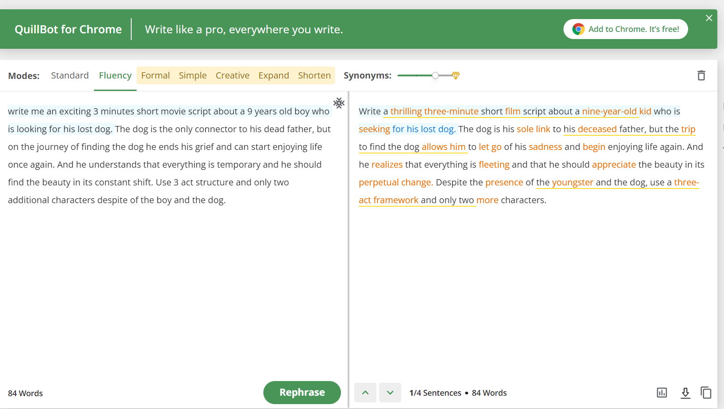
Task: Click the word 'appreciate' in output
Action: coord(614,165)
